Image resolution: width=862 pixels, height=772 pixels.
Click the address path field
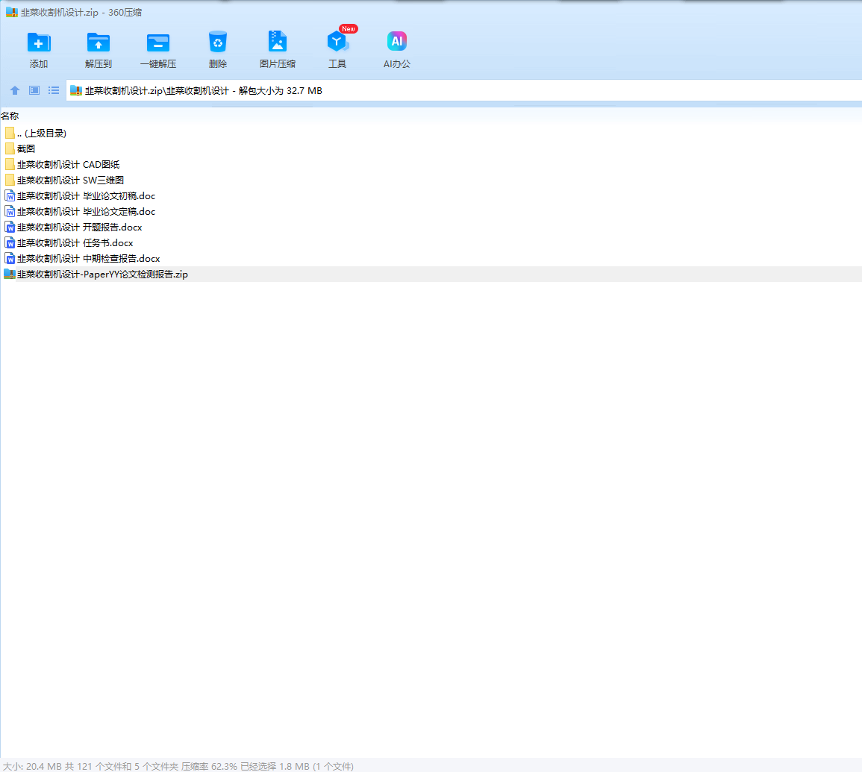click(464, 91)
